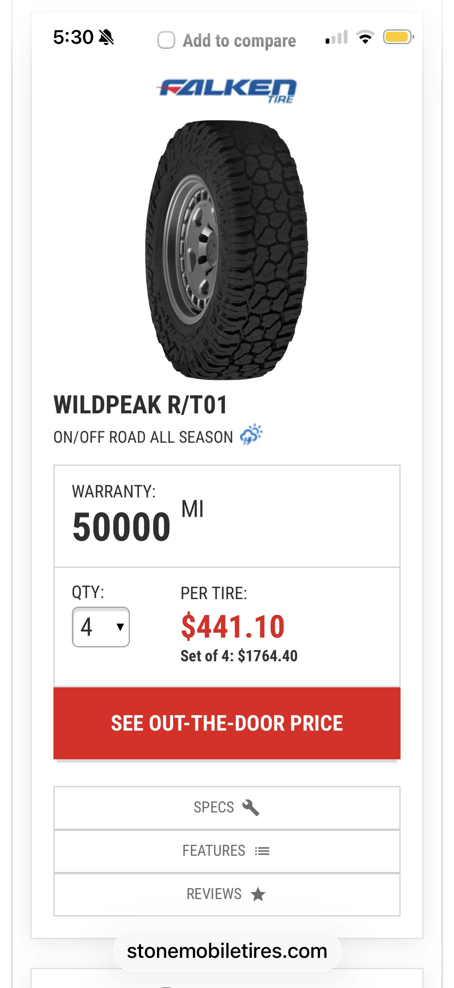This screenshot has height=988, width=454.
Task: Click the Wildpeak R/T01 product title
Action: click(x=141, y=405)
